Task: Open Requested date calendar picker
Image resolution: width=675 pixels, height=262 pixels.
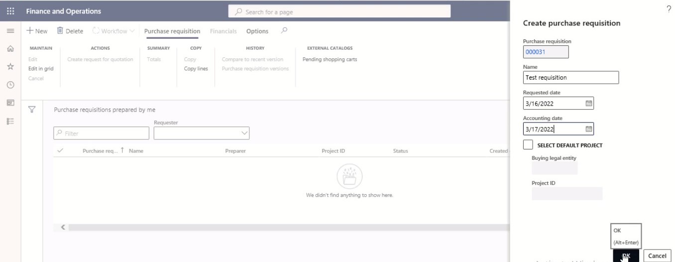Action: 588,104
